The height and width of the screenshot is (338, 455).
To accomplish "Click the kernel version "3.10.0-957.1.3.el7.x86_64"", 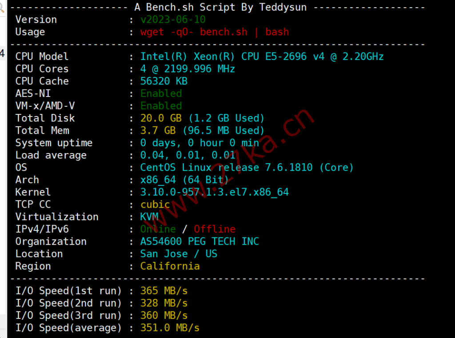I will (x=215, y=192).
